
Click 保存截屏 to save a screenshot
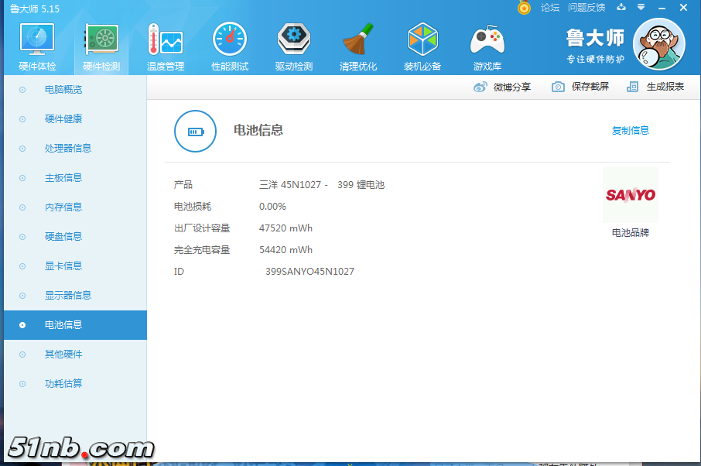(580, 87)
